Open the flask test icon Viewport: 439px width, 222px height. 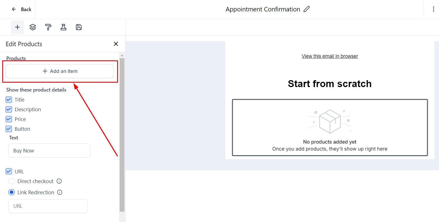click(x=64, y=27)
